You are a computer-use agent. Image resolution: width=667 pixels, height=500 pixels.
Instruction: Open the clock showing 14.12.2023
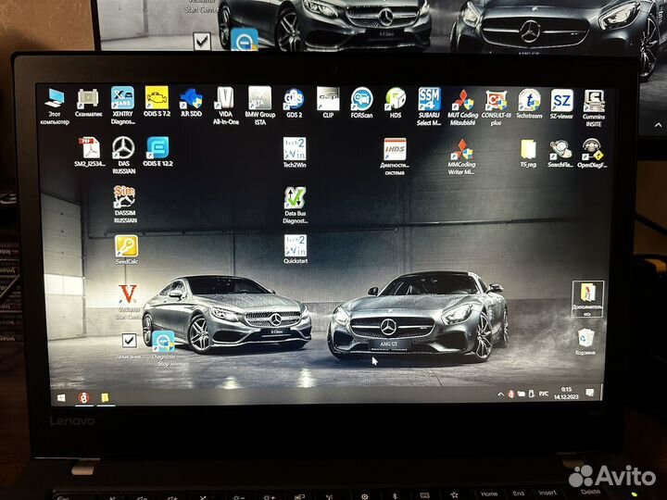566,393
